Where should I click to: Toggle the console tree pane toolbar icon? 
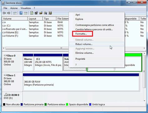[x=15, y=13]
